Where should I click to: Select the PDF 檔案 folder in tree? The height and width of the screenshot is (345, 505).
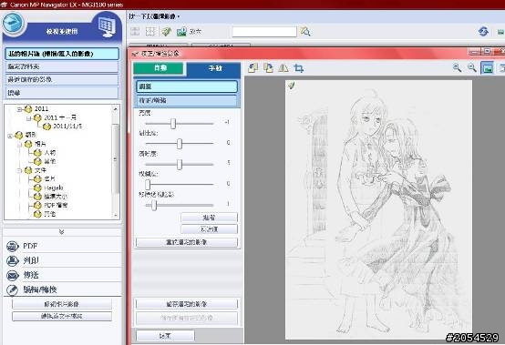56,205
